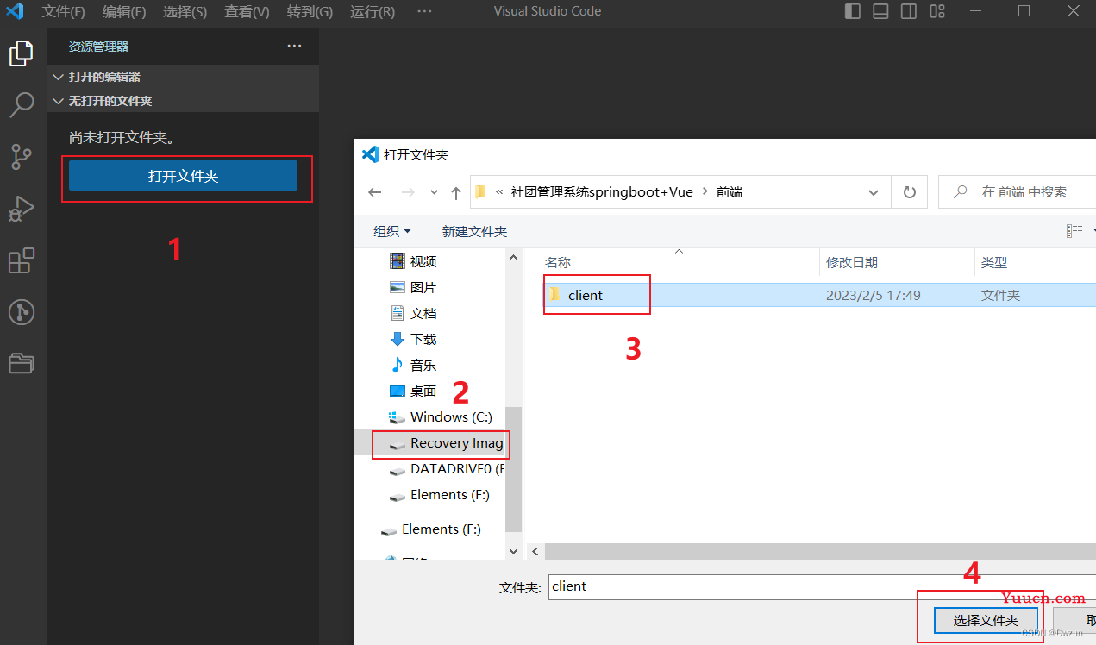Screen dimensions: 1096x645
Task: Select the Recovery Image drive
Action: pos(446,442)
